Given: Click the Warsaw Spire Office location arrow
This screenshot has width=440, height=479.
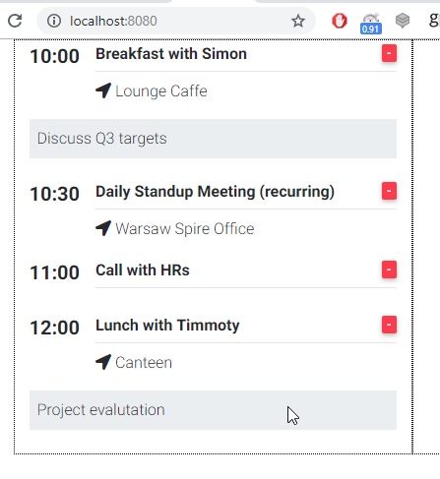Looking at the screenshot, I should (103, 228).
